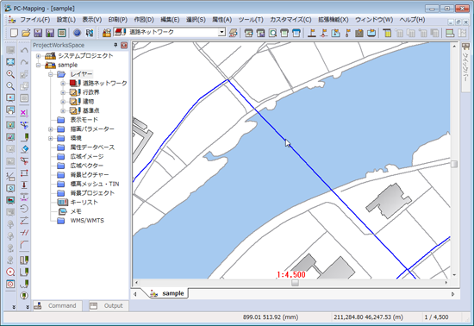Pin the ProjectWorksSpace panel
The height and width of the screenshot is (326, 474).
115,45
